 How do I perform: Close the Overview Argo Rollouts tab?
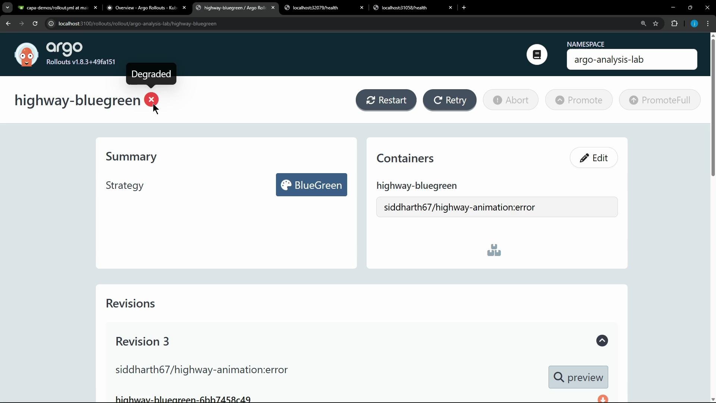coord(184,7)
